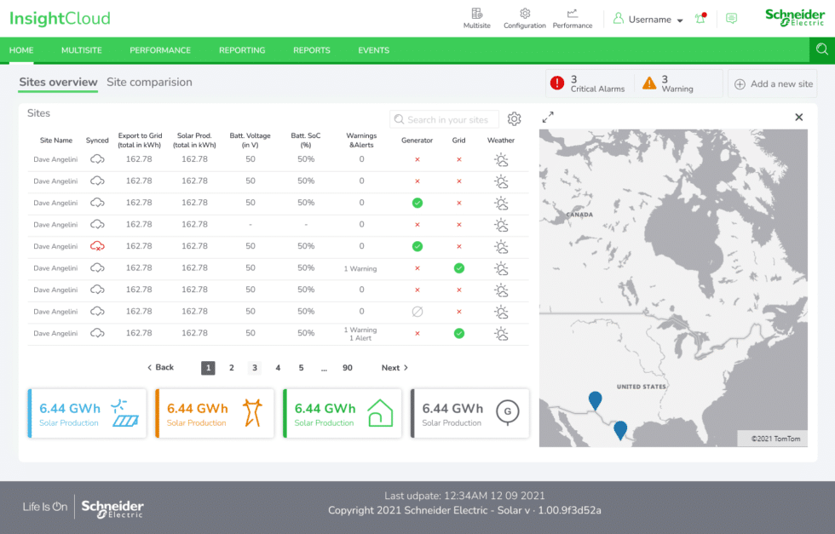Go Back to the previous page
This screenshot has height=534, width=835.
[160, 367]
